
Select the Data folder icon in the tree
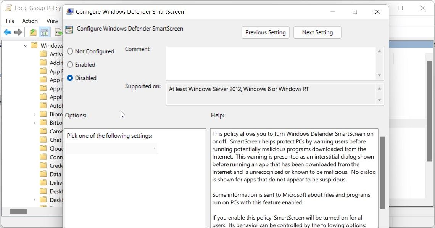pyautogui.click(x=43, y=174)
